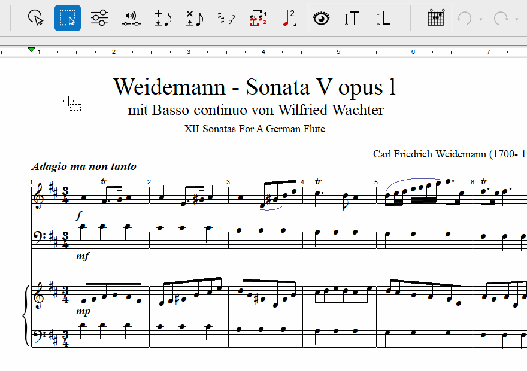The image size is (527, 371).
Task: Open the mixer sliders settings
Action: [x=99, y=18]
